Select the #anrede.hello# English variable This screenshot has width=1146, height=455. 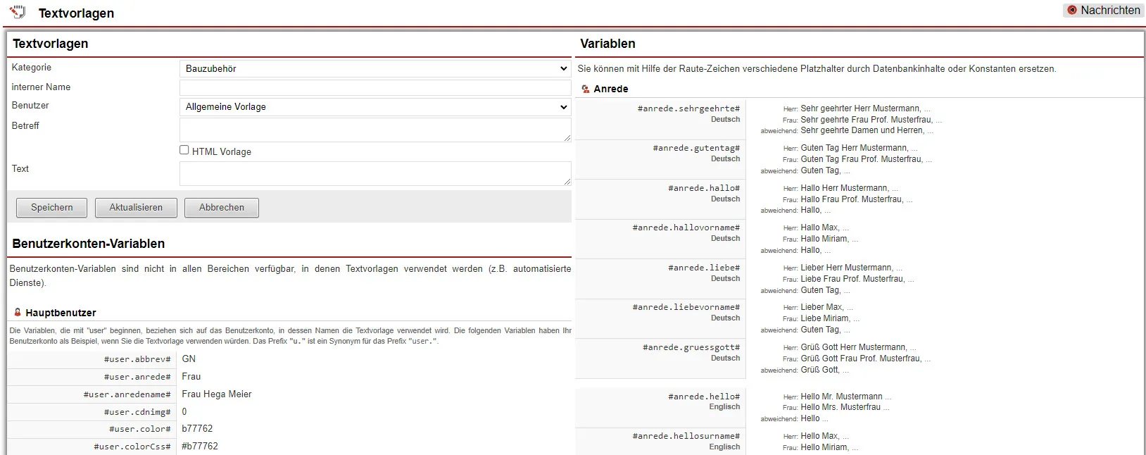[703, 397]
